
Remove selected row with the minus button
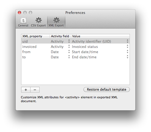pos(35,90)
